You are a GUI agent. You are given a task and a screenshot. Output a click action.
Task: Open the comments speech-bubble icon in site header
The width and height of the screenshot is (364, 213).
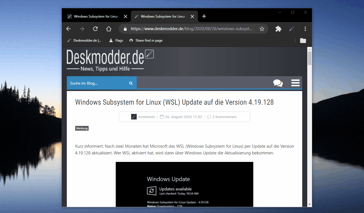278,83
